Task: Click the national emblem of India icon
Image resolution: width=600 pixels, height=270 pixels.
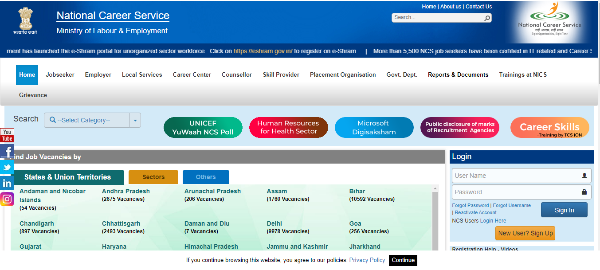Action: (x=25, y=20)
